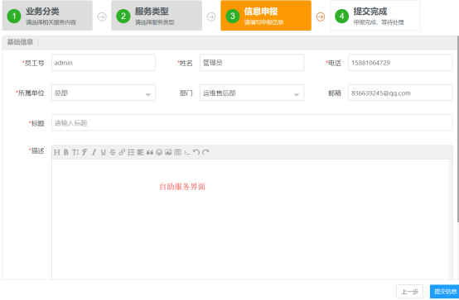The height and width of the screenshot is (300, 459).
Task: Apply underline formatting in editor
Action: 104,152
